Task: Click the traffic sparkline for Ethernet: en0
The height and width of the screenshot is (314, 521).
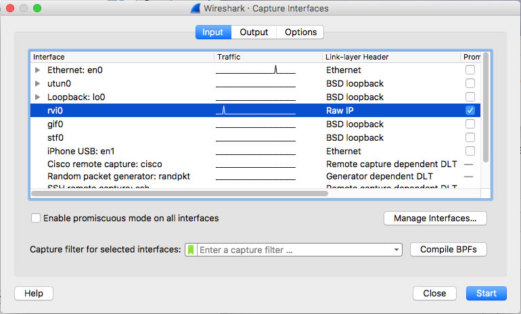Action: (x=256, y=70)
